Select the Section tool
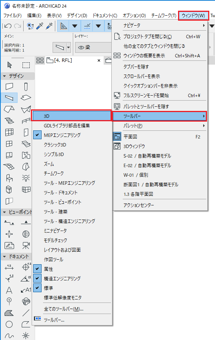Screen dimensions: 215x340 click(x=9, y=223)
